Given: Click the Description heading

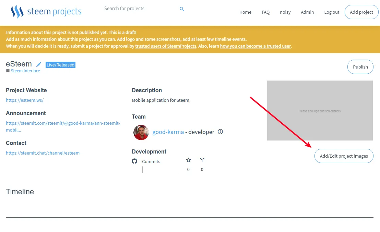Looking at the screenshot, I should [x=147, y=90].
